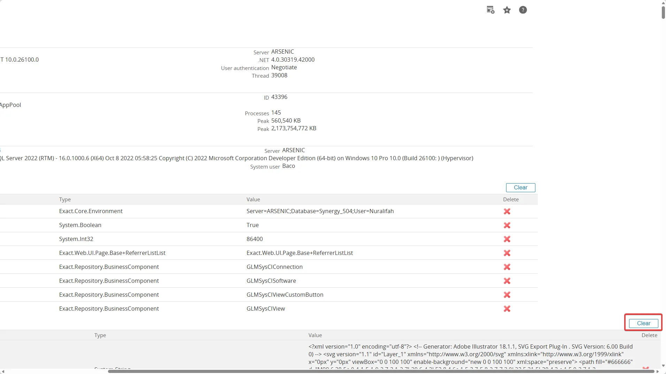
Task: Click the Value column header of first table
Action: coord(253,200)
